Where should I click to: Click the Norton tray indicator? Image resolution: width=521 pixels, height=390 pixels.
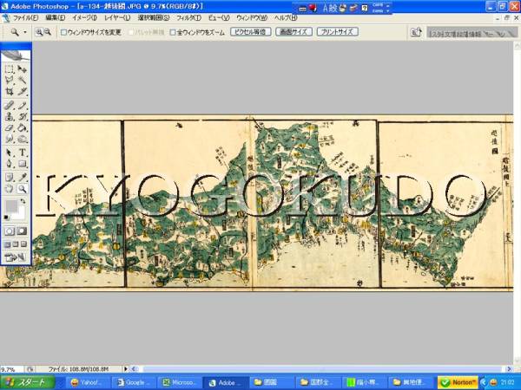pyautogui.click(x=458, y=383)
